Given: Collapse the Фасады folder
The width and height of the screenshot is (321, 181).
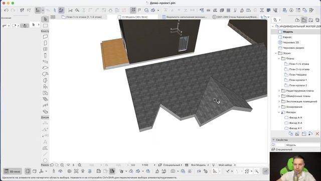Looking at the screenshot, I should [x=279, y=112].
